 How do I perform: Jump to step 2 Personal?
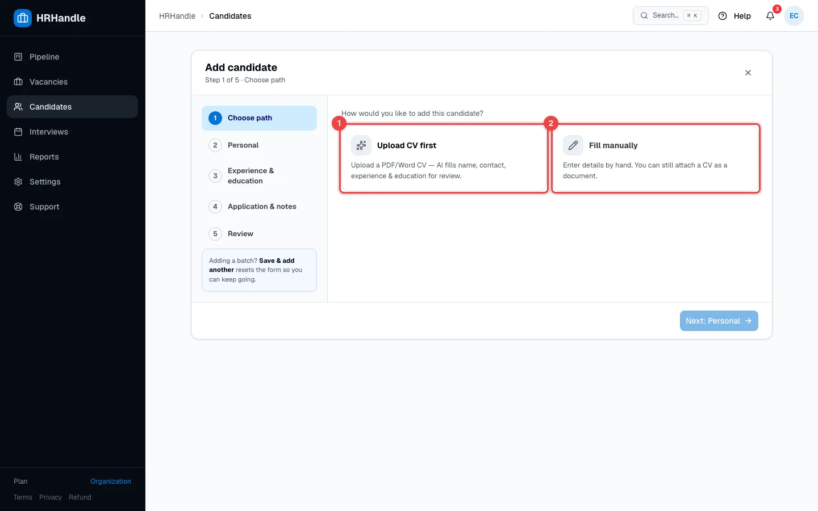coord(259,145)
